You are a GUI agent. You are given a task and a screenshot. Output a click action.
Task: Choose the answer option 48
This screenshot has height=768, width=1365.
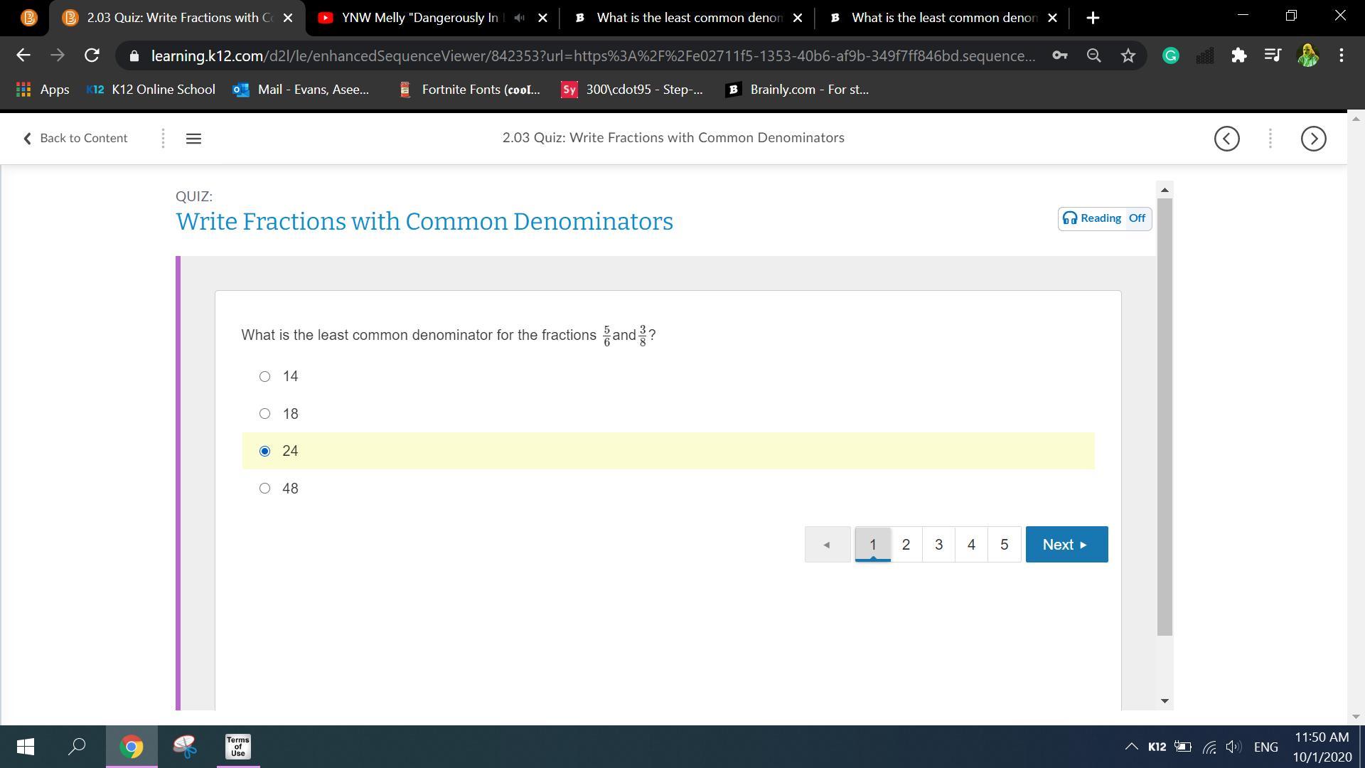[265, 489]
